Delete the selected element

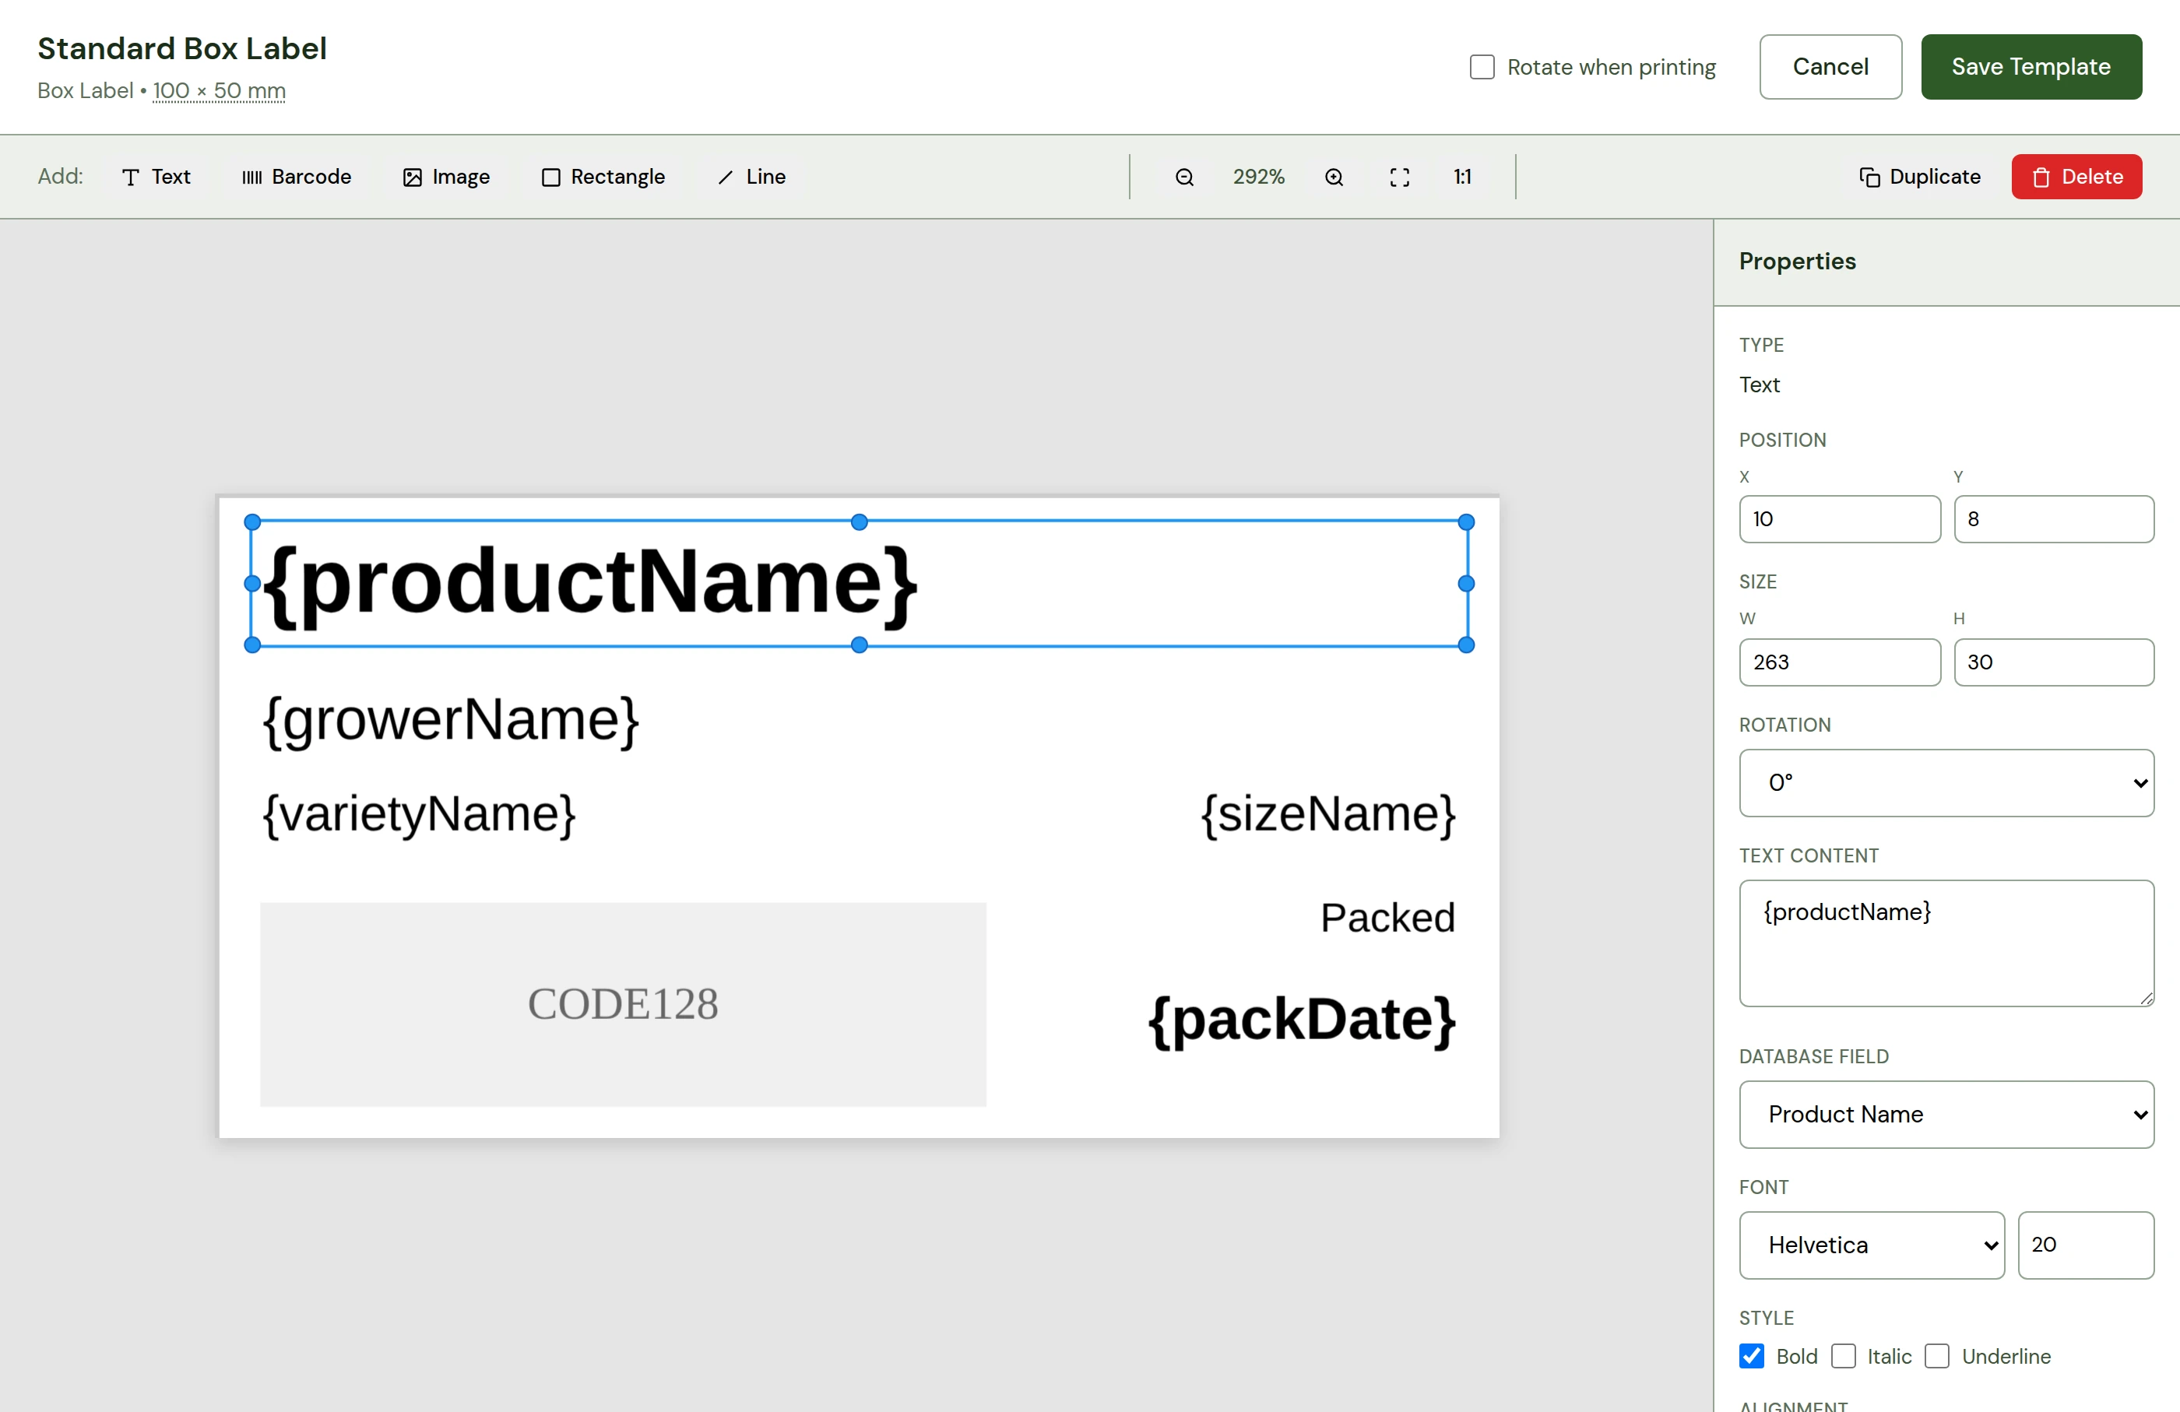coord(2076,177)
